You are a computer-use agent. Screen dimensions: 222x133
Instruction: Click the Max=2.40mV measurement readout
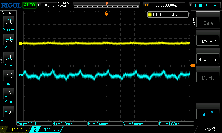[x=70, y=124]
